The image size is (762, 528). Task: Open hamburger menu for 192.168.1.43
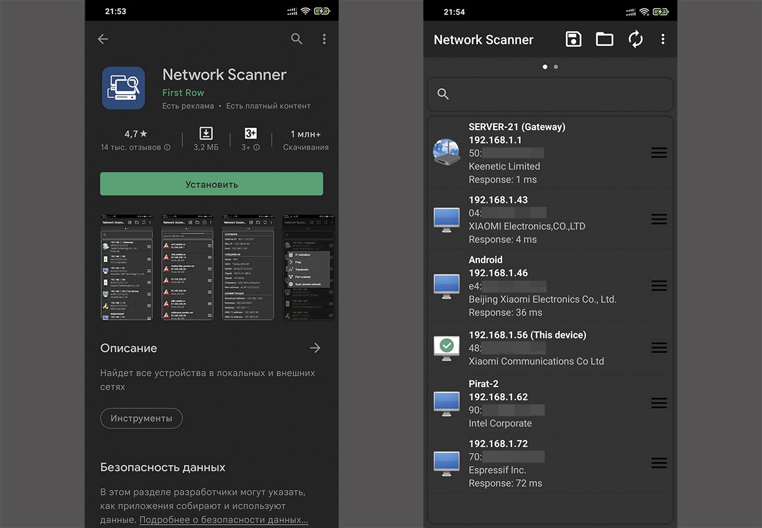659,219
